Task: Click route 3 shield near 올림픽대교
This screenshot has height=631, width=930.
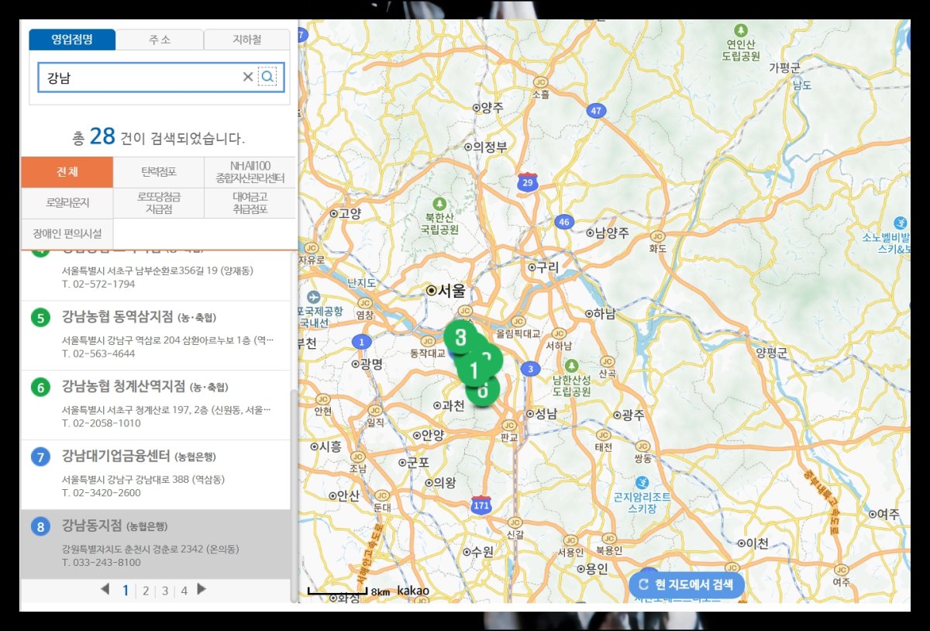Action: click(530, 368)
